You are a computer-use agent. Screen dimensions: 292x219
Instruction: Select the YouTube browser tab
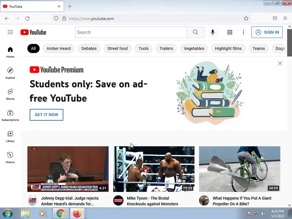(x=32, y=6)
